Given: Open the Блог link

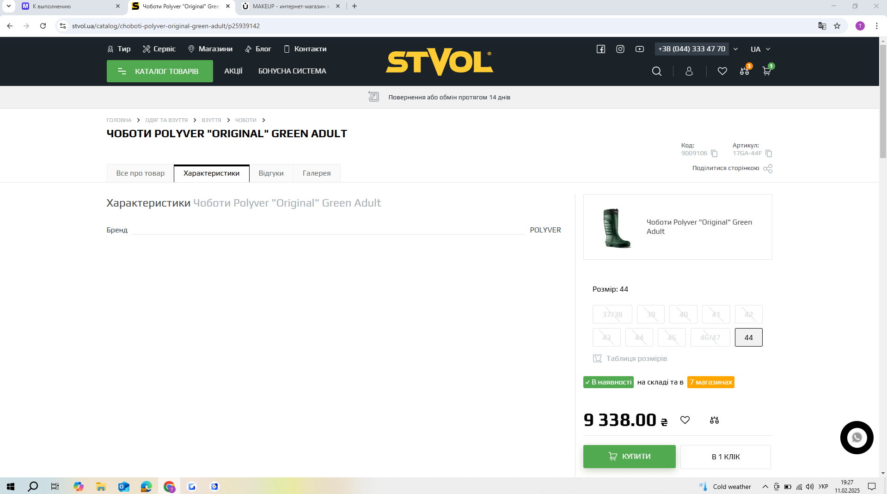Looking at the screenshot, I should coord(258,49).
